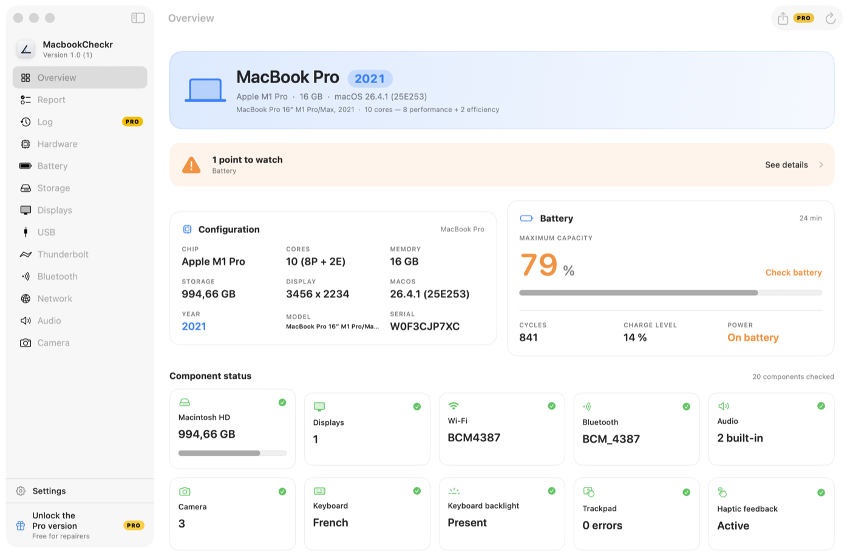This screenshot has width=850, height=553.
Task: Click the 14 % charge level value
Action: 635,338
